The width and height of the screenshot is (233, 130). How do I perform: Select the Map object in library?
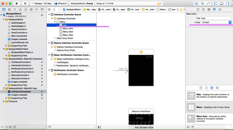tap(209, 96)
